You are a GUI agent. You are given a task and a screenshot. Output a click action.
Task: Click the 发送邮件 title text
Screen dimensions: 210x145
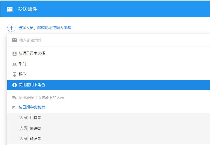[x=27, y=9]
